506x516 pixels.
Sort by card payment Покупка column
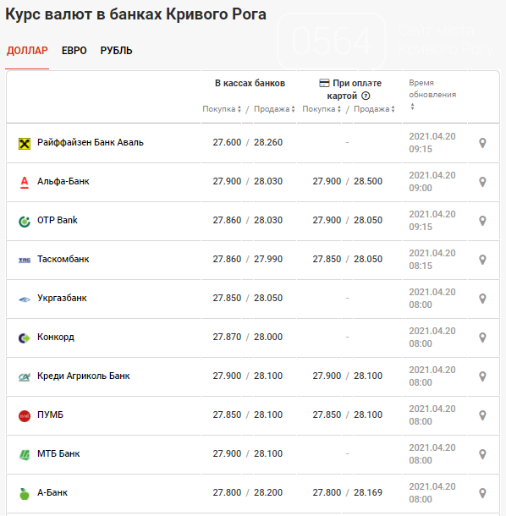pyautogui.click(x=322, y=109)
